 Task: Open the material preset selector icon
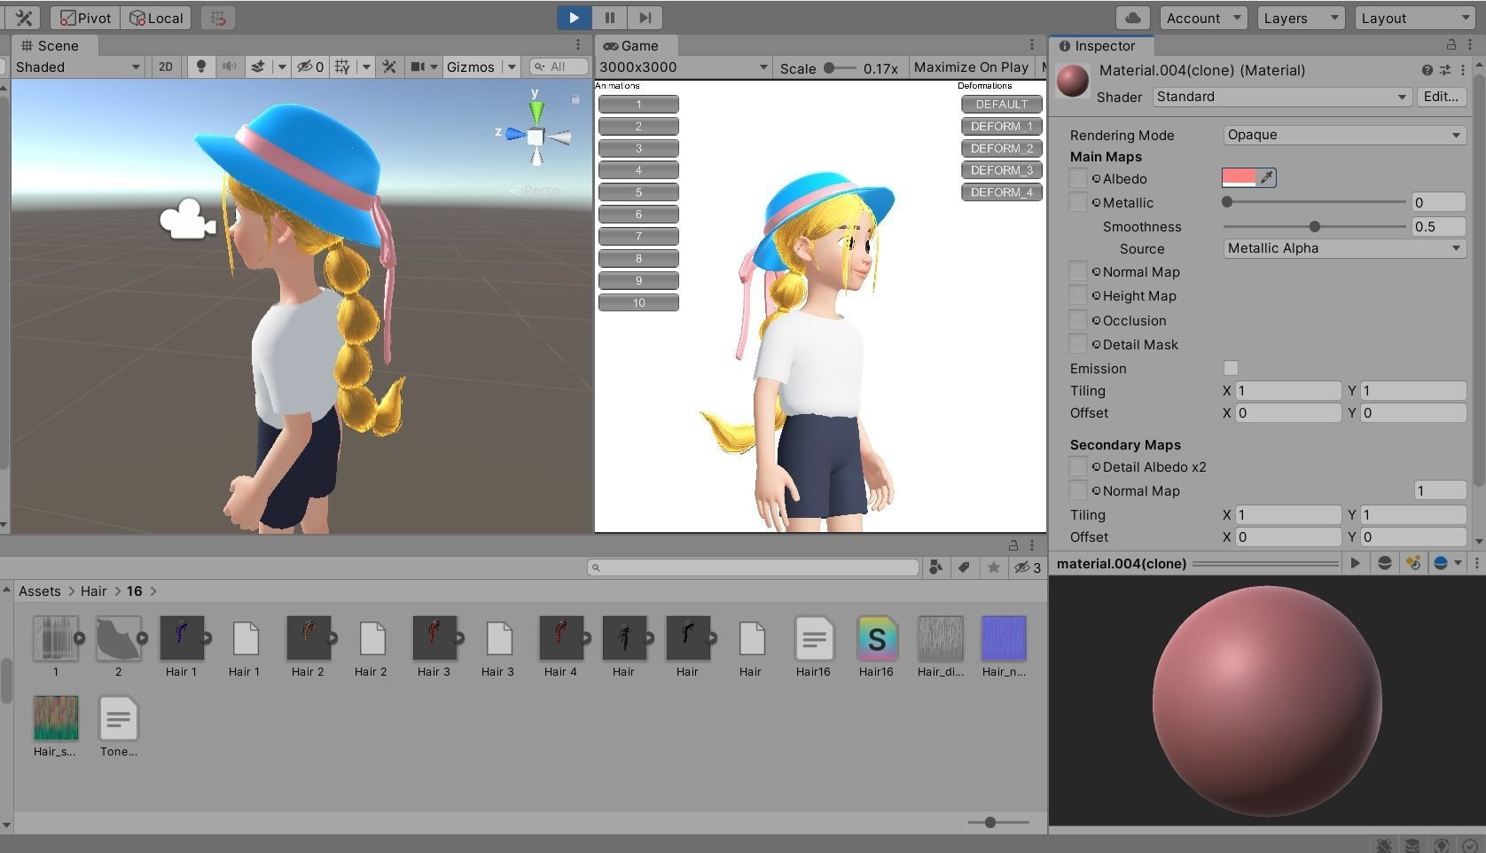pos(1445,70)
